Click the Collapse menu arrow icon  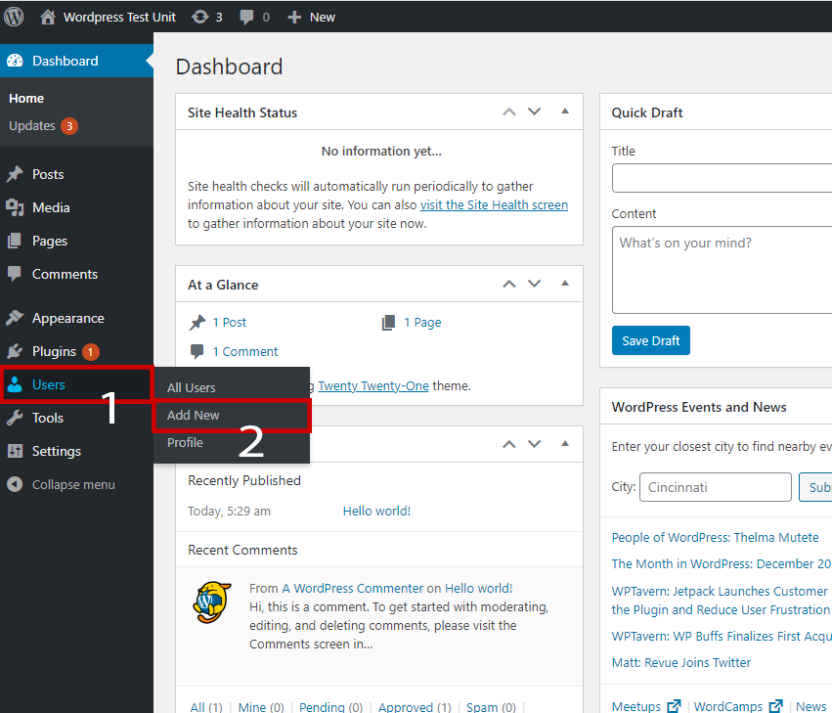pyautogui.click(x=15, y=484)
